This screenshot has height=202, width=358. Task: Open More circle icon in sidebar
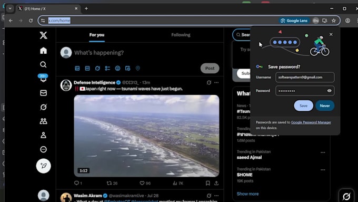[43, 149]
